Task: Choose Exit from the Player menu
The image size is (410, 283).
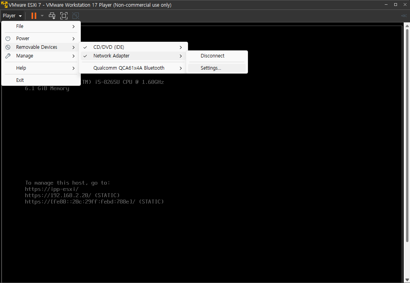Action: [41, 80]
